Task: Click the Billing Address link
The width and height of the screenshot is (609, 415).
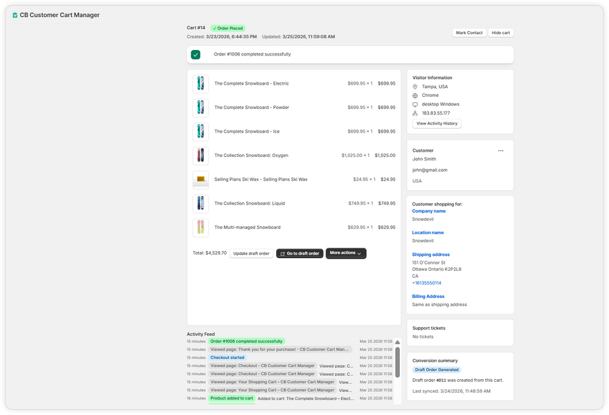Action: click(x=428, y=297)
